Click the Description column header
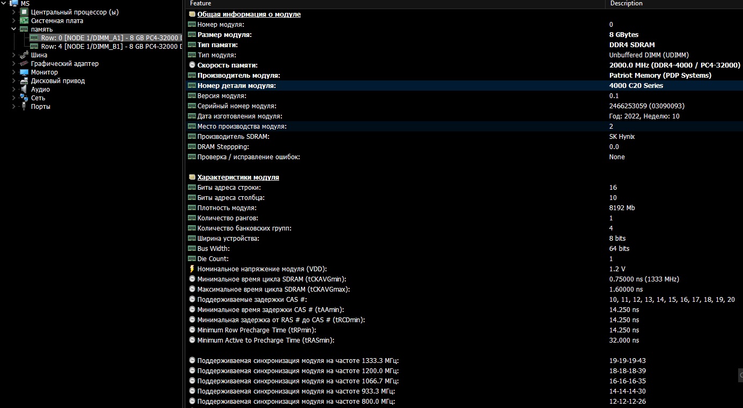This screenshot has width=743, height=408. (x=626, y=3)
